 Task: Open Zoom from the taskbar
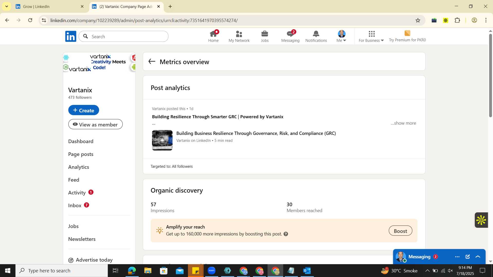[212, 271]
